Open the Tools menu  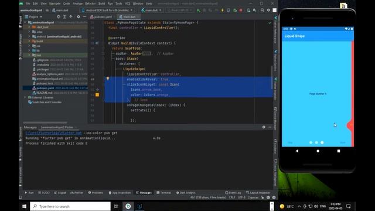click(118, 4)
